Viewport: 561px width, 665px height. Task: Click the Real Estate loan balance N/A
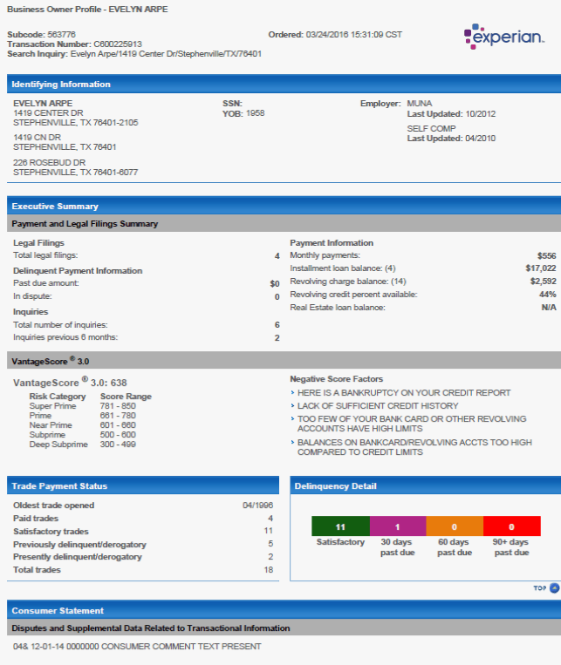coord(549,308)
